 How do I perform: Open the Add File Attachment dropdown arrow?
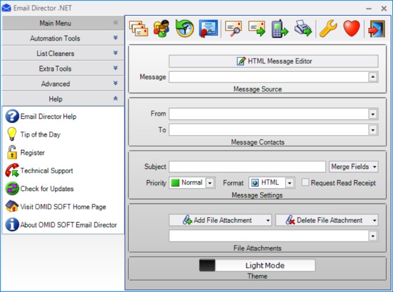(x=268, y=221)
